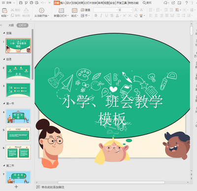The width and height of the screenshot is (197, 191).
Task: Click the slide Layout icon
Action: coord(74,10)
